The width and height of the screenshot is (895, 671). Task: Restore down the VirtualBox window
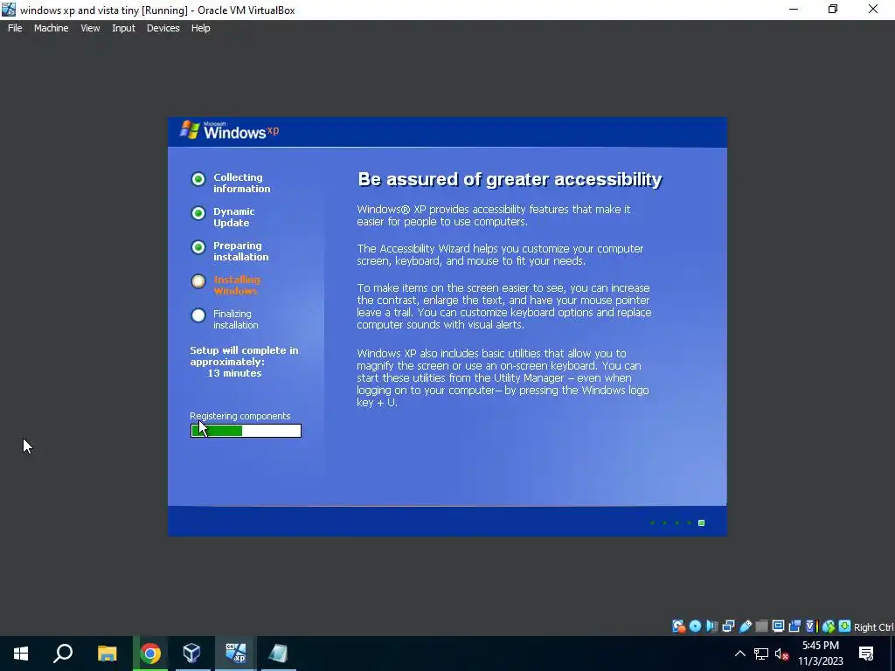833,9
